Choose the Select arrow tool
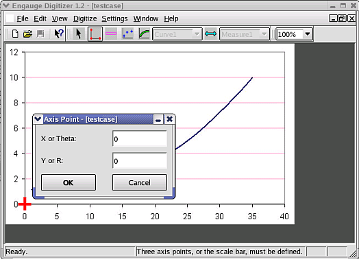The image size is (359, 259). pos(79,34)
